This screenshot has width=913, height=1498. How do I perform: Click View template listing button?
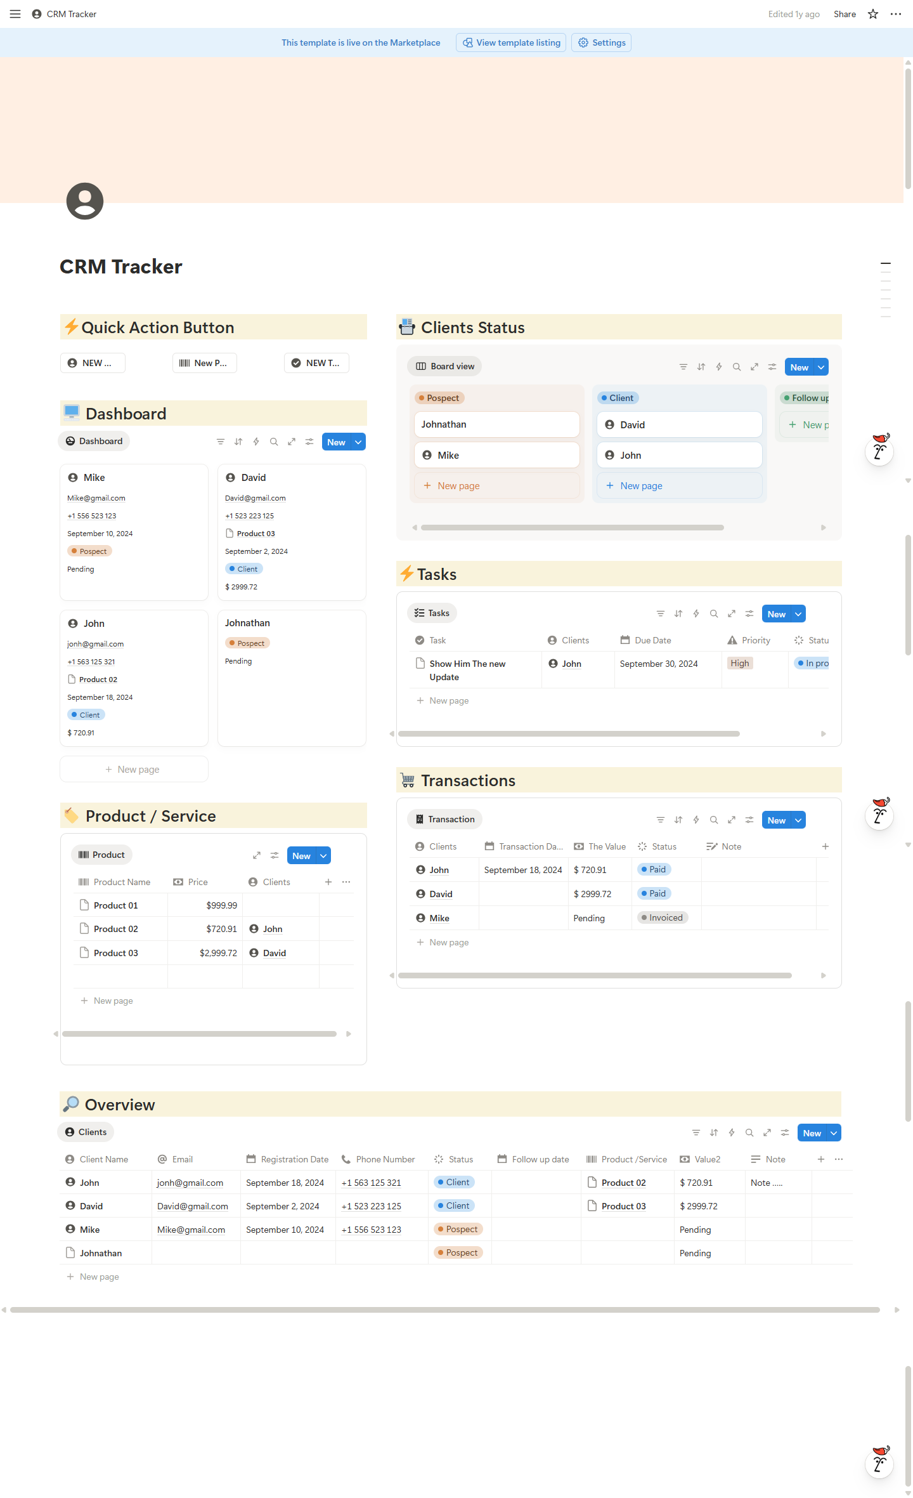click(x=511, y=43)
